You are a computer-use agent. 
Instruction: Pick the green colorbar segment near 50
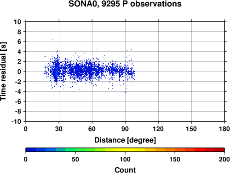coord(70,150)
